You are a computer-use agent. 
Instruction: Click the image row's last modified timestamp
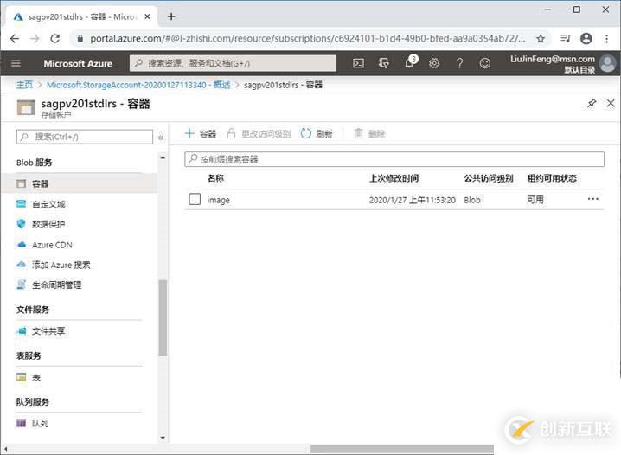413,200
